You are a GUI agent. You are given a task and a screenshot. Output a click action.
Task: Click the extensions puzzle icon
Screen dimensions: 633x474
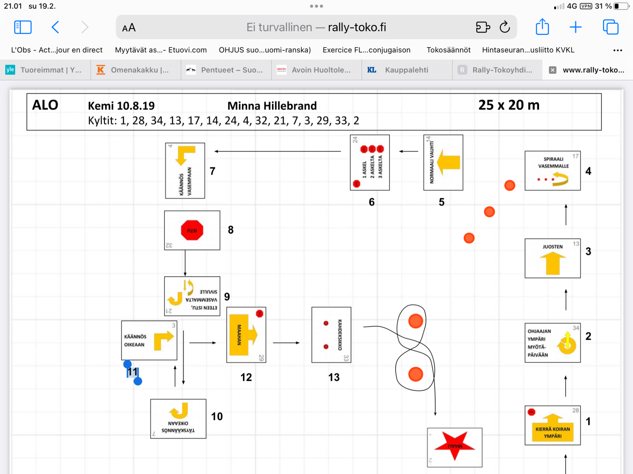coord(483,27)
